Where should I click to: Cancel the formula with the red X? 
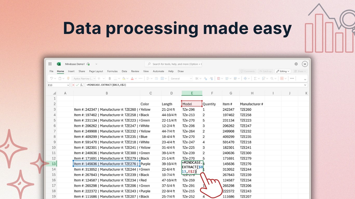(73, 85)
